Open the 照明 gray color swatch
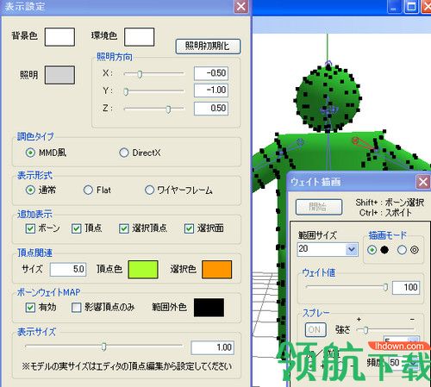The width and height of the screenshot is (431, 387). (x=59, y=75)
